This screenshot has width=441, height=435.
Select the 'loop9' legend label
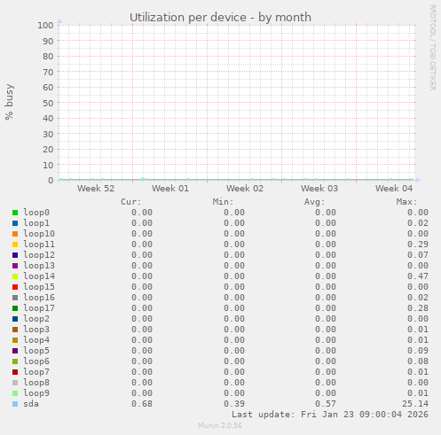(36, 393)
